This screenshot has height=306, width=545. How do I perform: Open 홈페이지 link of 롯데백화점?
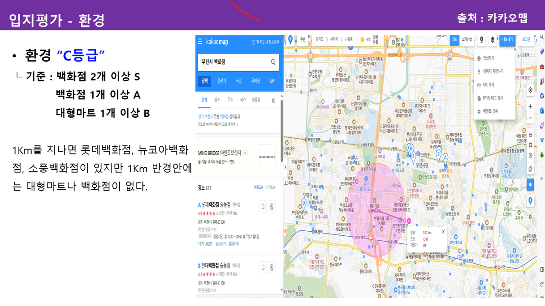[x=234, y=244]
